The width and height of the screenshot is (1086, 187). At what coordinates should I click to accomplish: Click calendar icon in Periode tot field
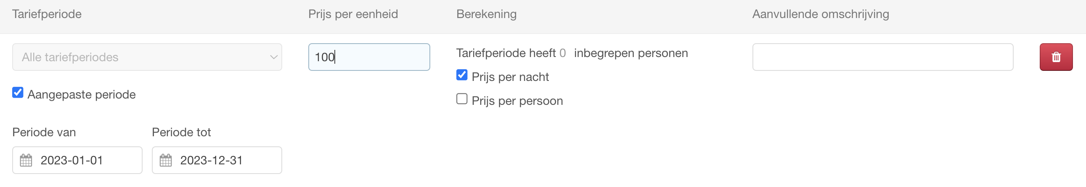pyautogui.click(x=166, y=160)
